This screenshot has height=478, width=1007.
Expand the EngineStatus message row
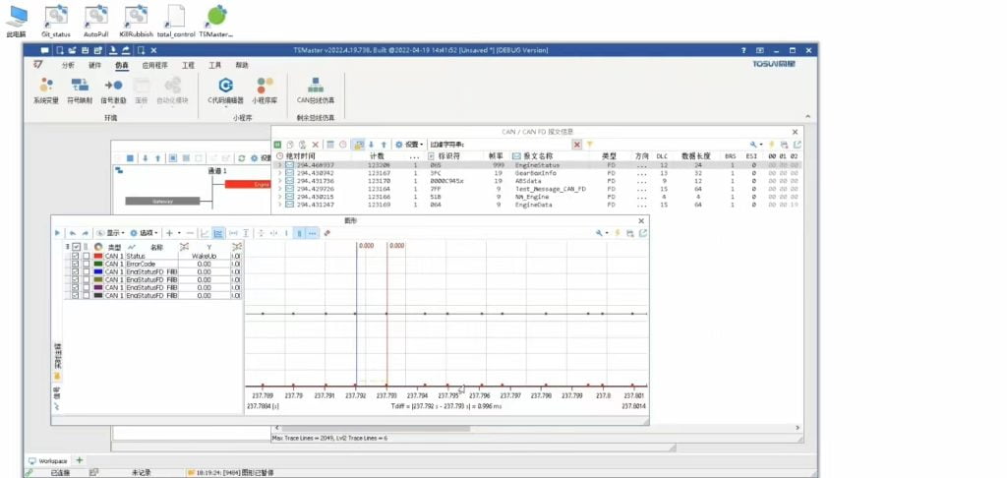(279, 166)
